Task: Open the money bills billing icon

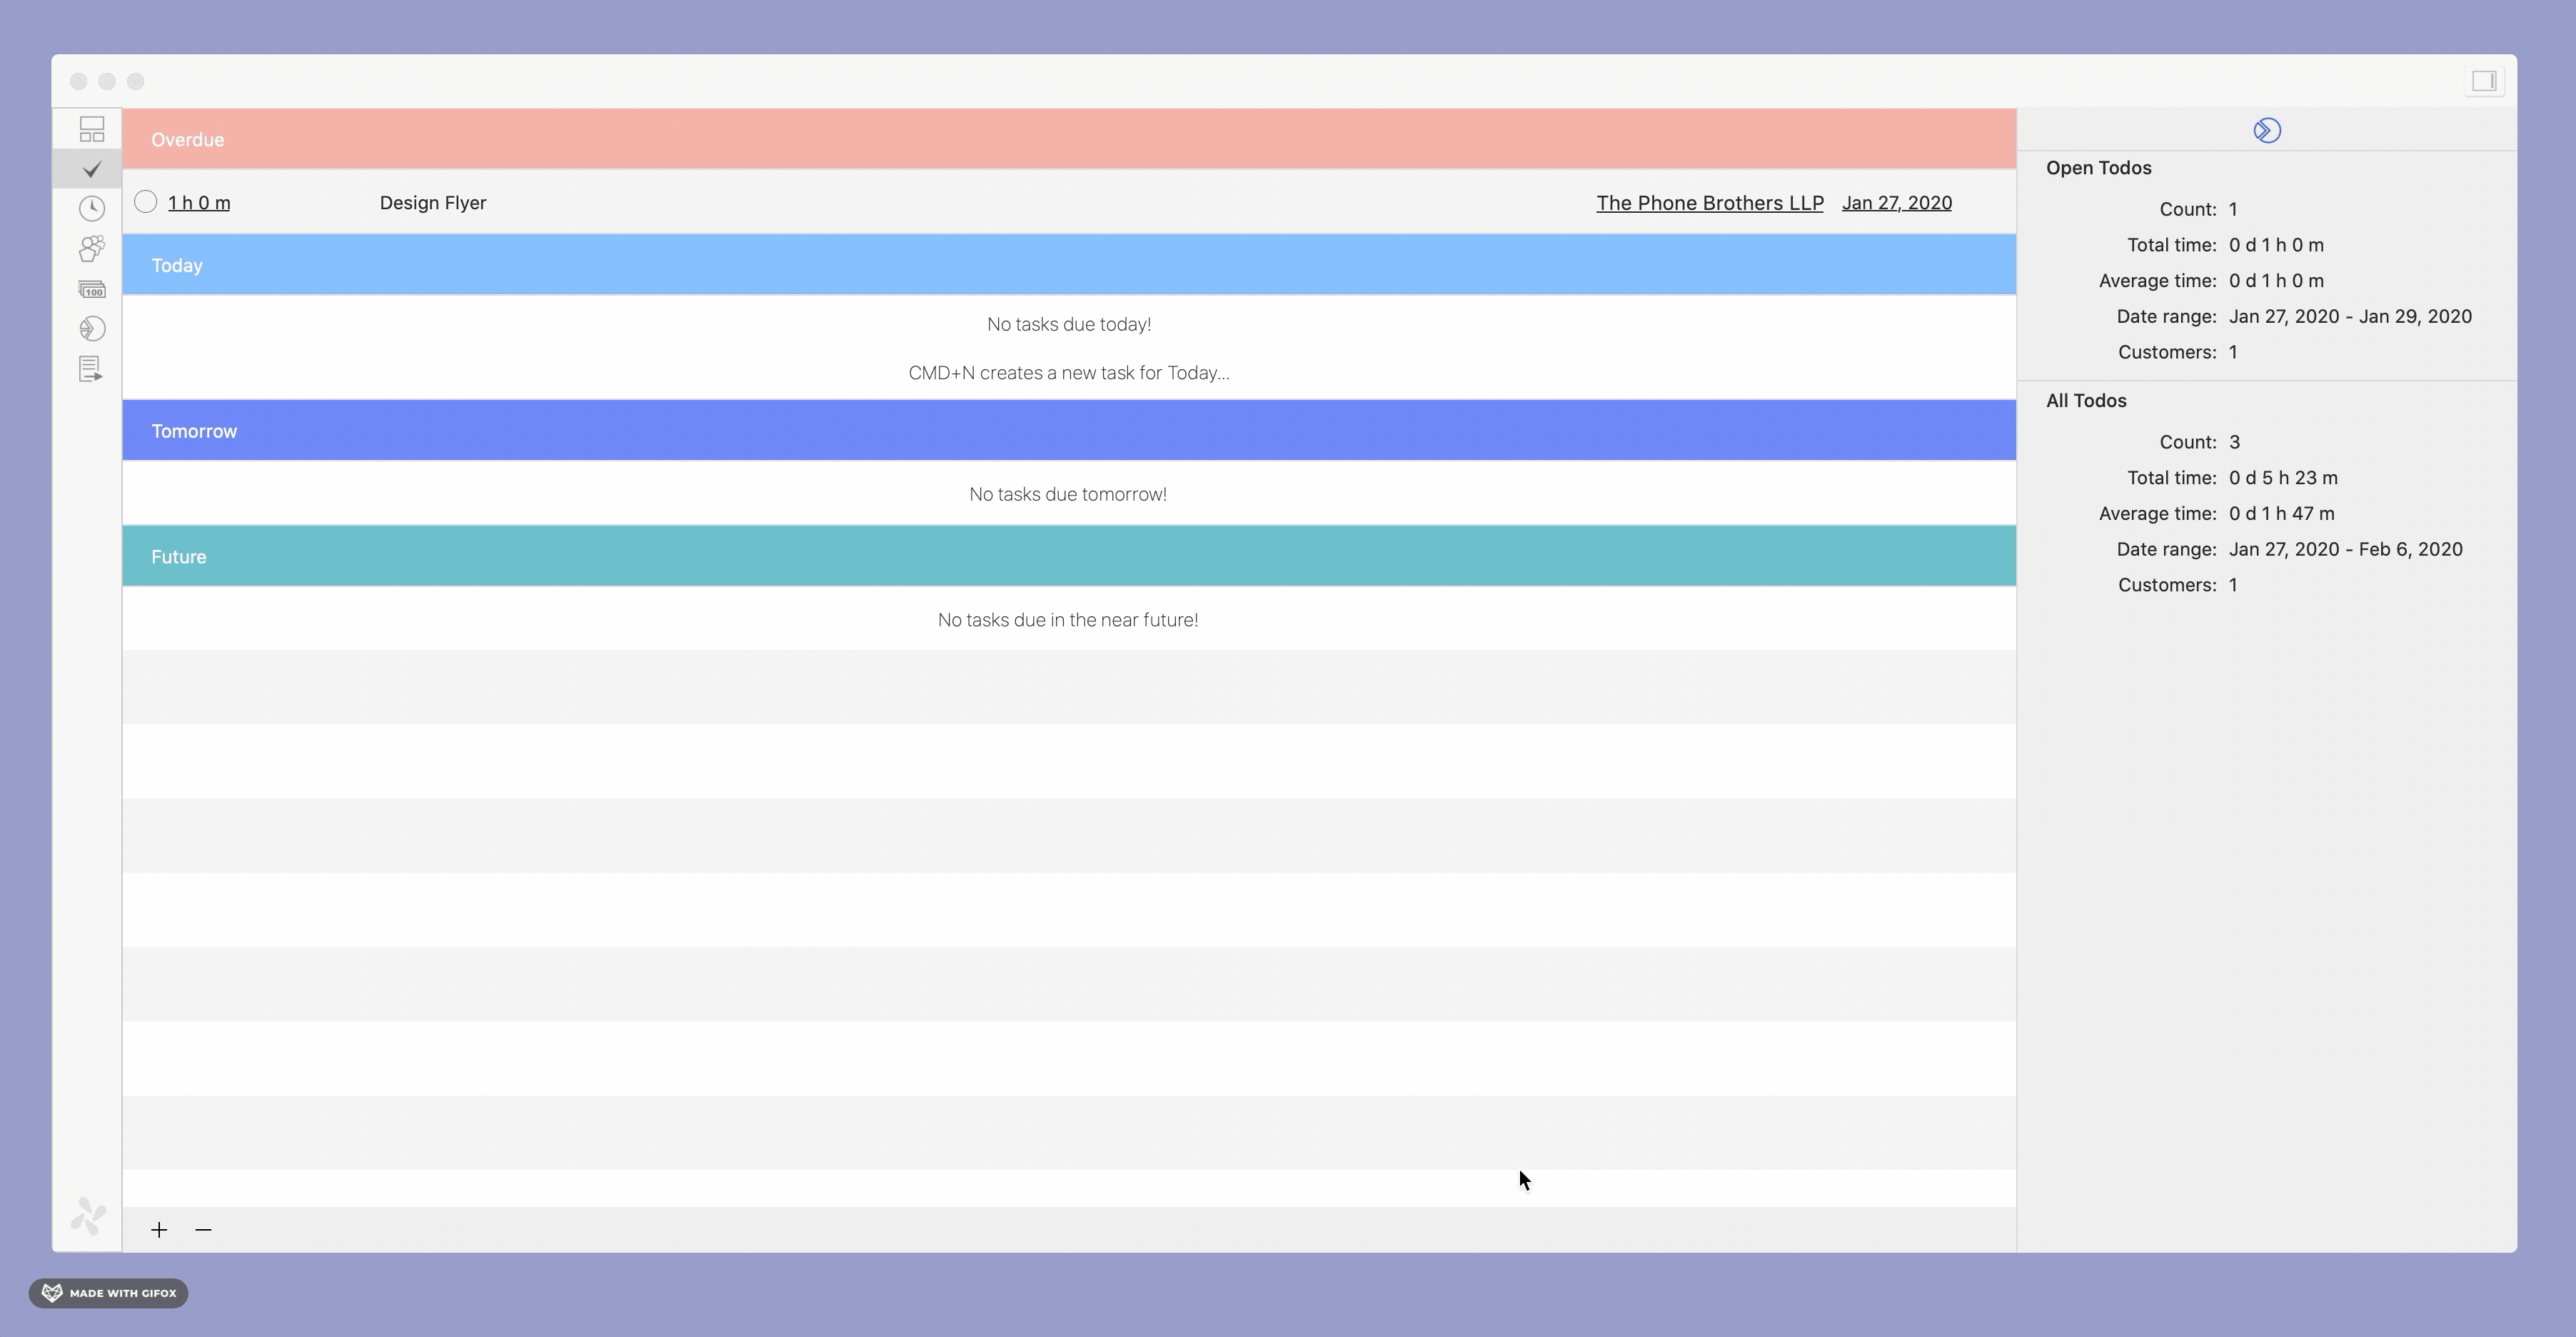Action: [92, 289]
